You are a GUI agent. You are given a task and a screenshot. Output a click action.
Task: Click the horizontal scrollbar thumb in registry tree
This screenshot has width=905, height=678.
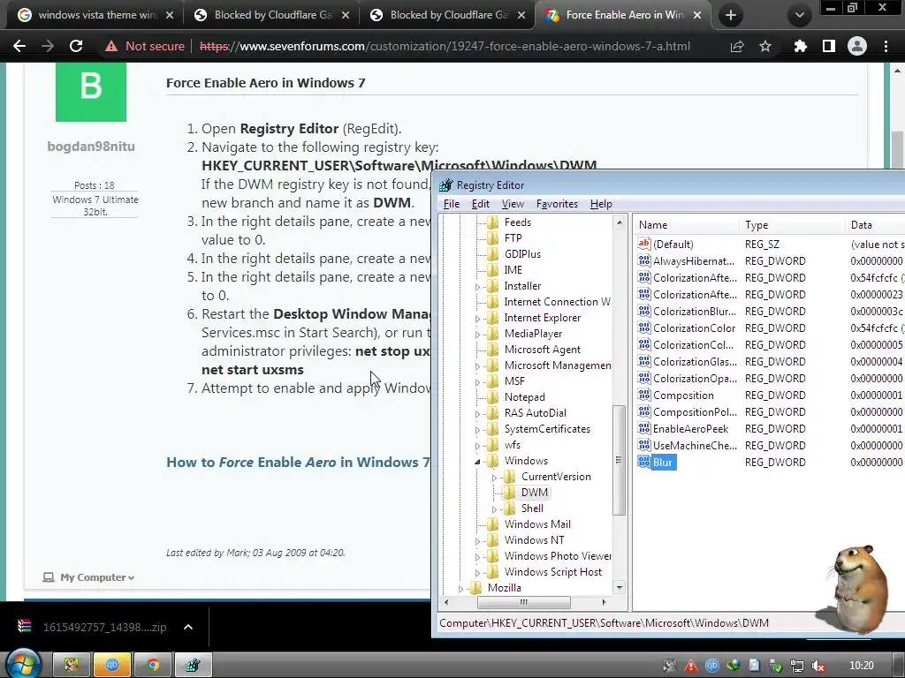[523, 602]
